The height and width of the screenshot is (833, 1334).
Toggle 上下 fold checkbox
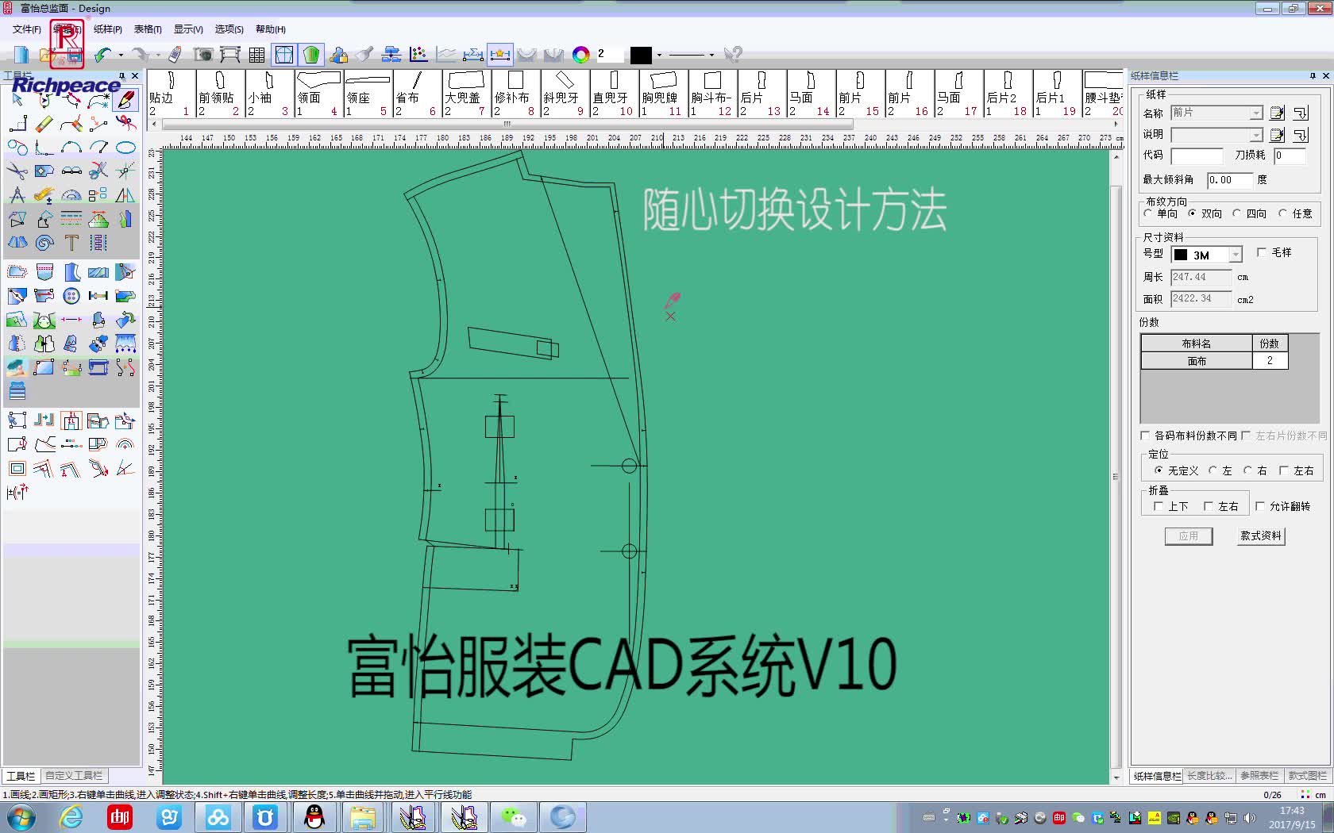(1159, 506)
